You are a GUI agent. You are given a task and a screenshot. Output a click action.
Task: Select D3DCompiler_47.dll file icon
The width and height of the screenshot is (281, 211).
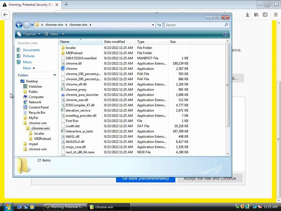63,105
